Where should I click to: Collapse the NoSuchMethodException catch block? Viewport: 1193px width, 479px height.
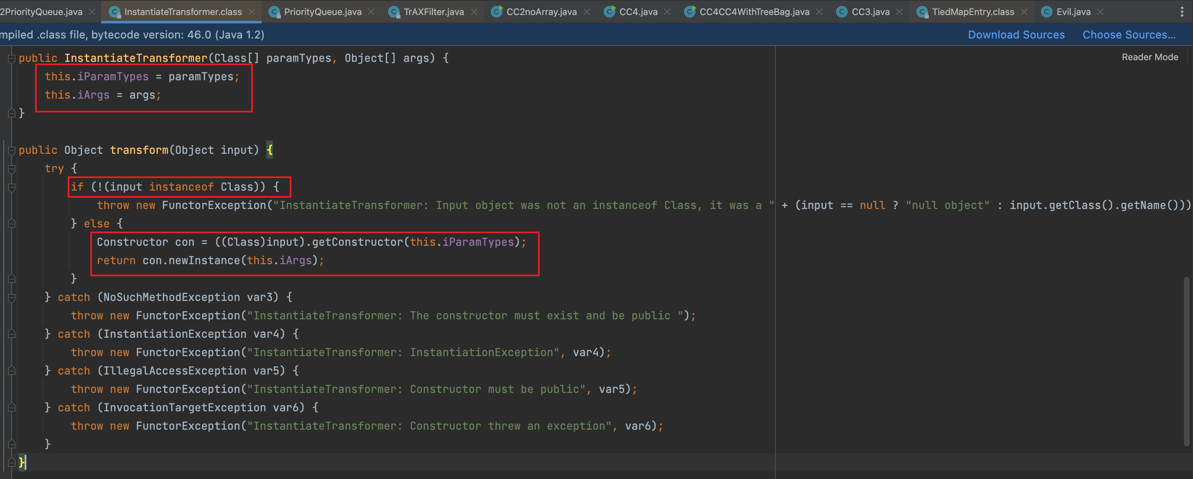click(12, 298)
